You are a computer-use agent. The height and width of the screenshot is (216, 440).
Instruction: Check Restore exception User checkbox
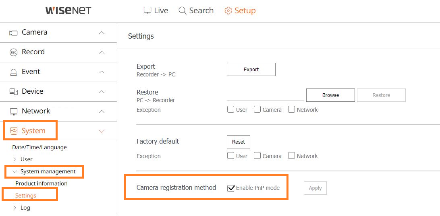click(230, 109)
